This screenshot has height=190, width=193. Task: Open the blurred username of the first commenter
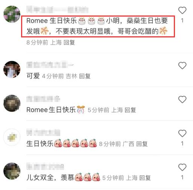58,10
